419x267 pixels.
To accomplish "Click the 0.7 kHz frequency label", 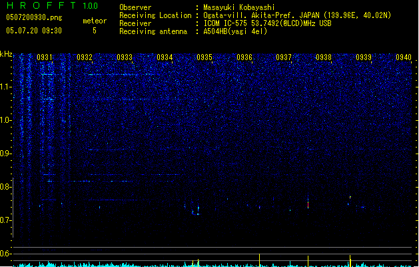I will coord(6,220).
